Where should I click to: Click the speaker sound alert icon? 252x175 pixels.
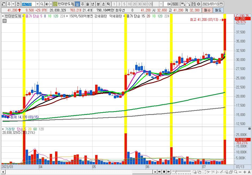(x=47, y=4)
